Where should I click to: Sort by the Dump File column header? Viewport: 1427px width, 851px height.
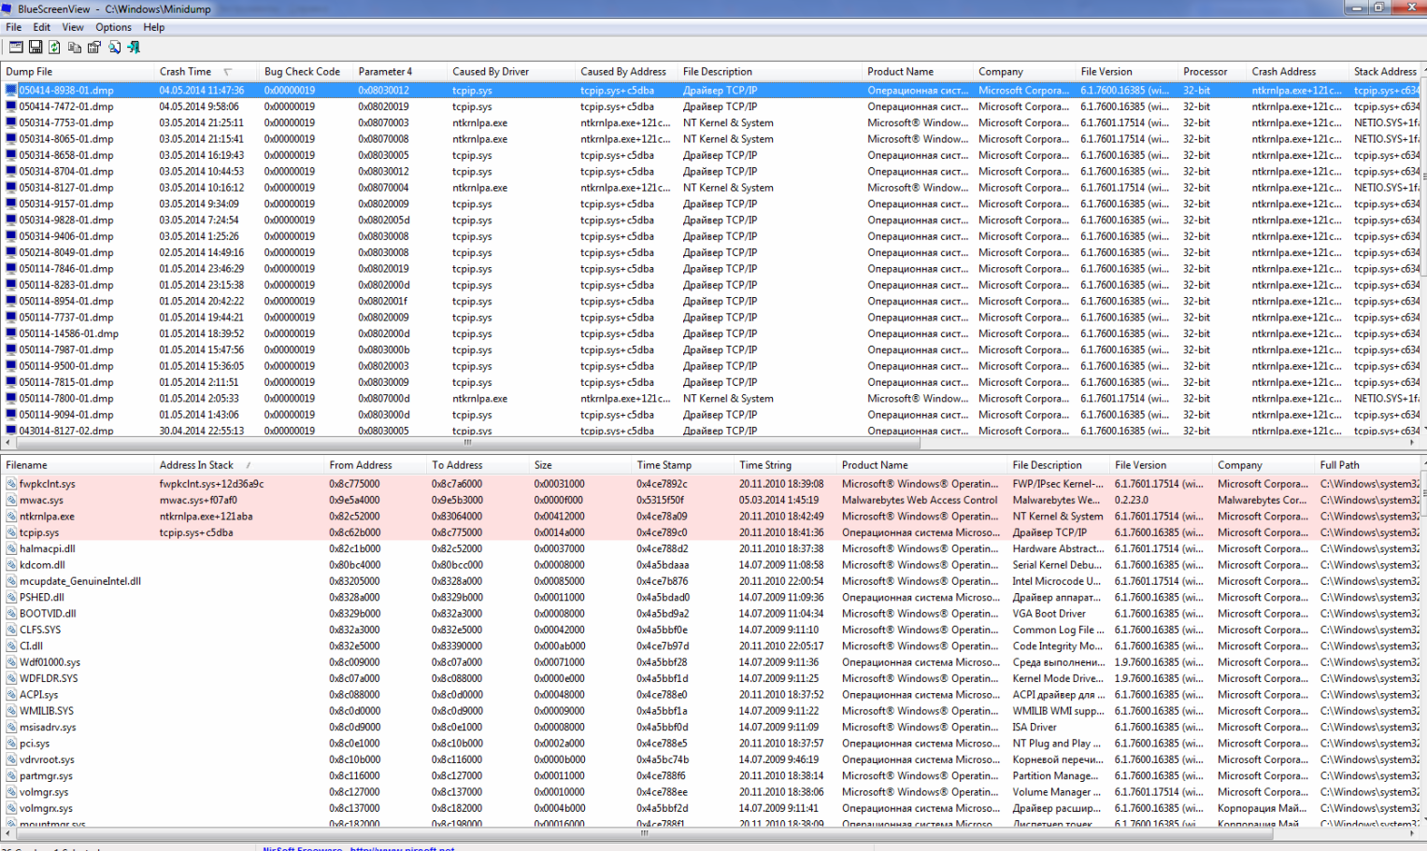coord(78,71)
